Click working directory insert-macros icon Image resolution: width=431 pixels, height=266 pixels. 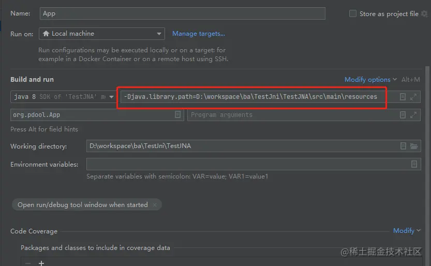(x=403, y=146)
